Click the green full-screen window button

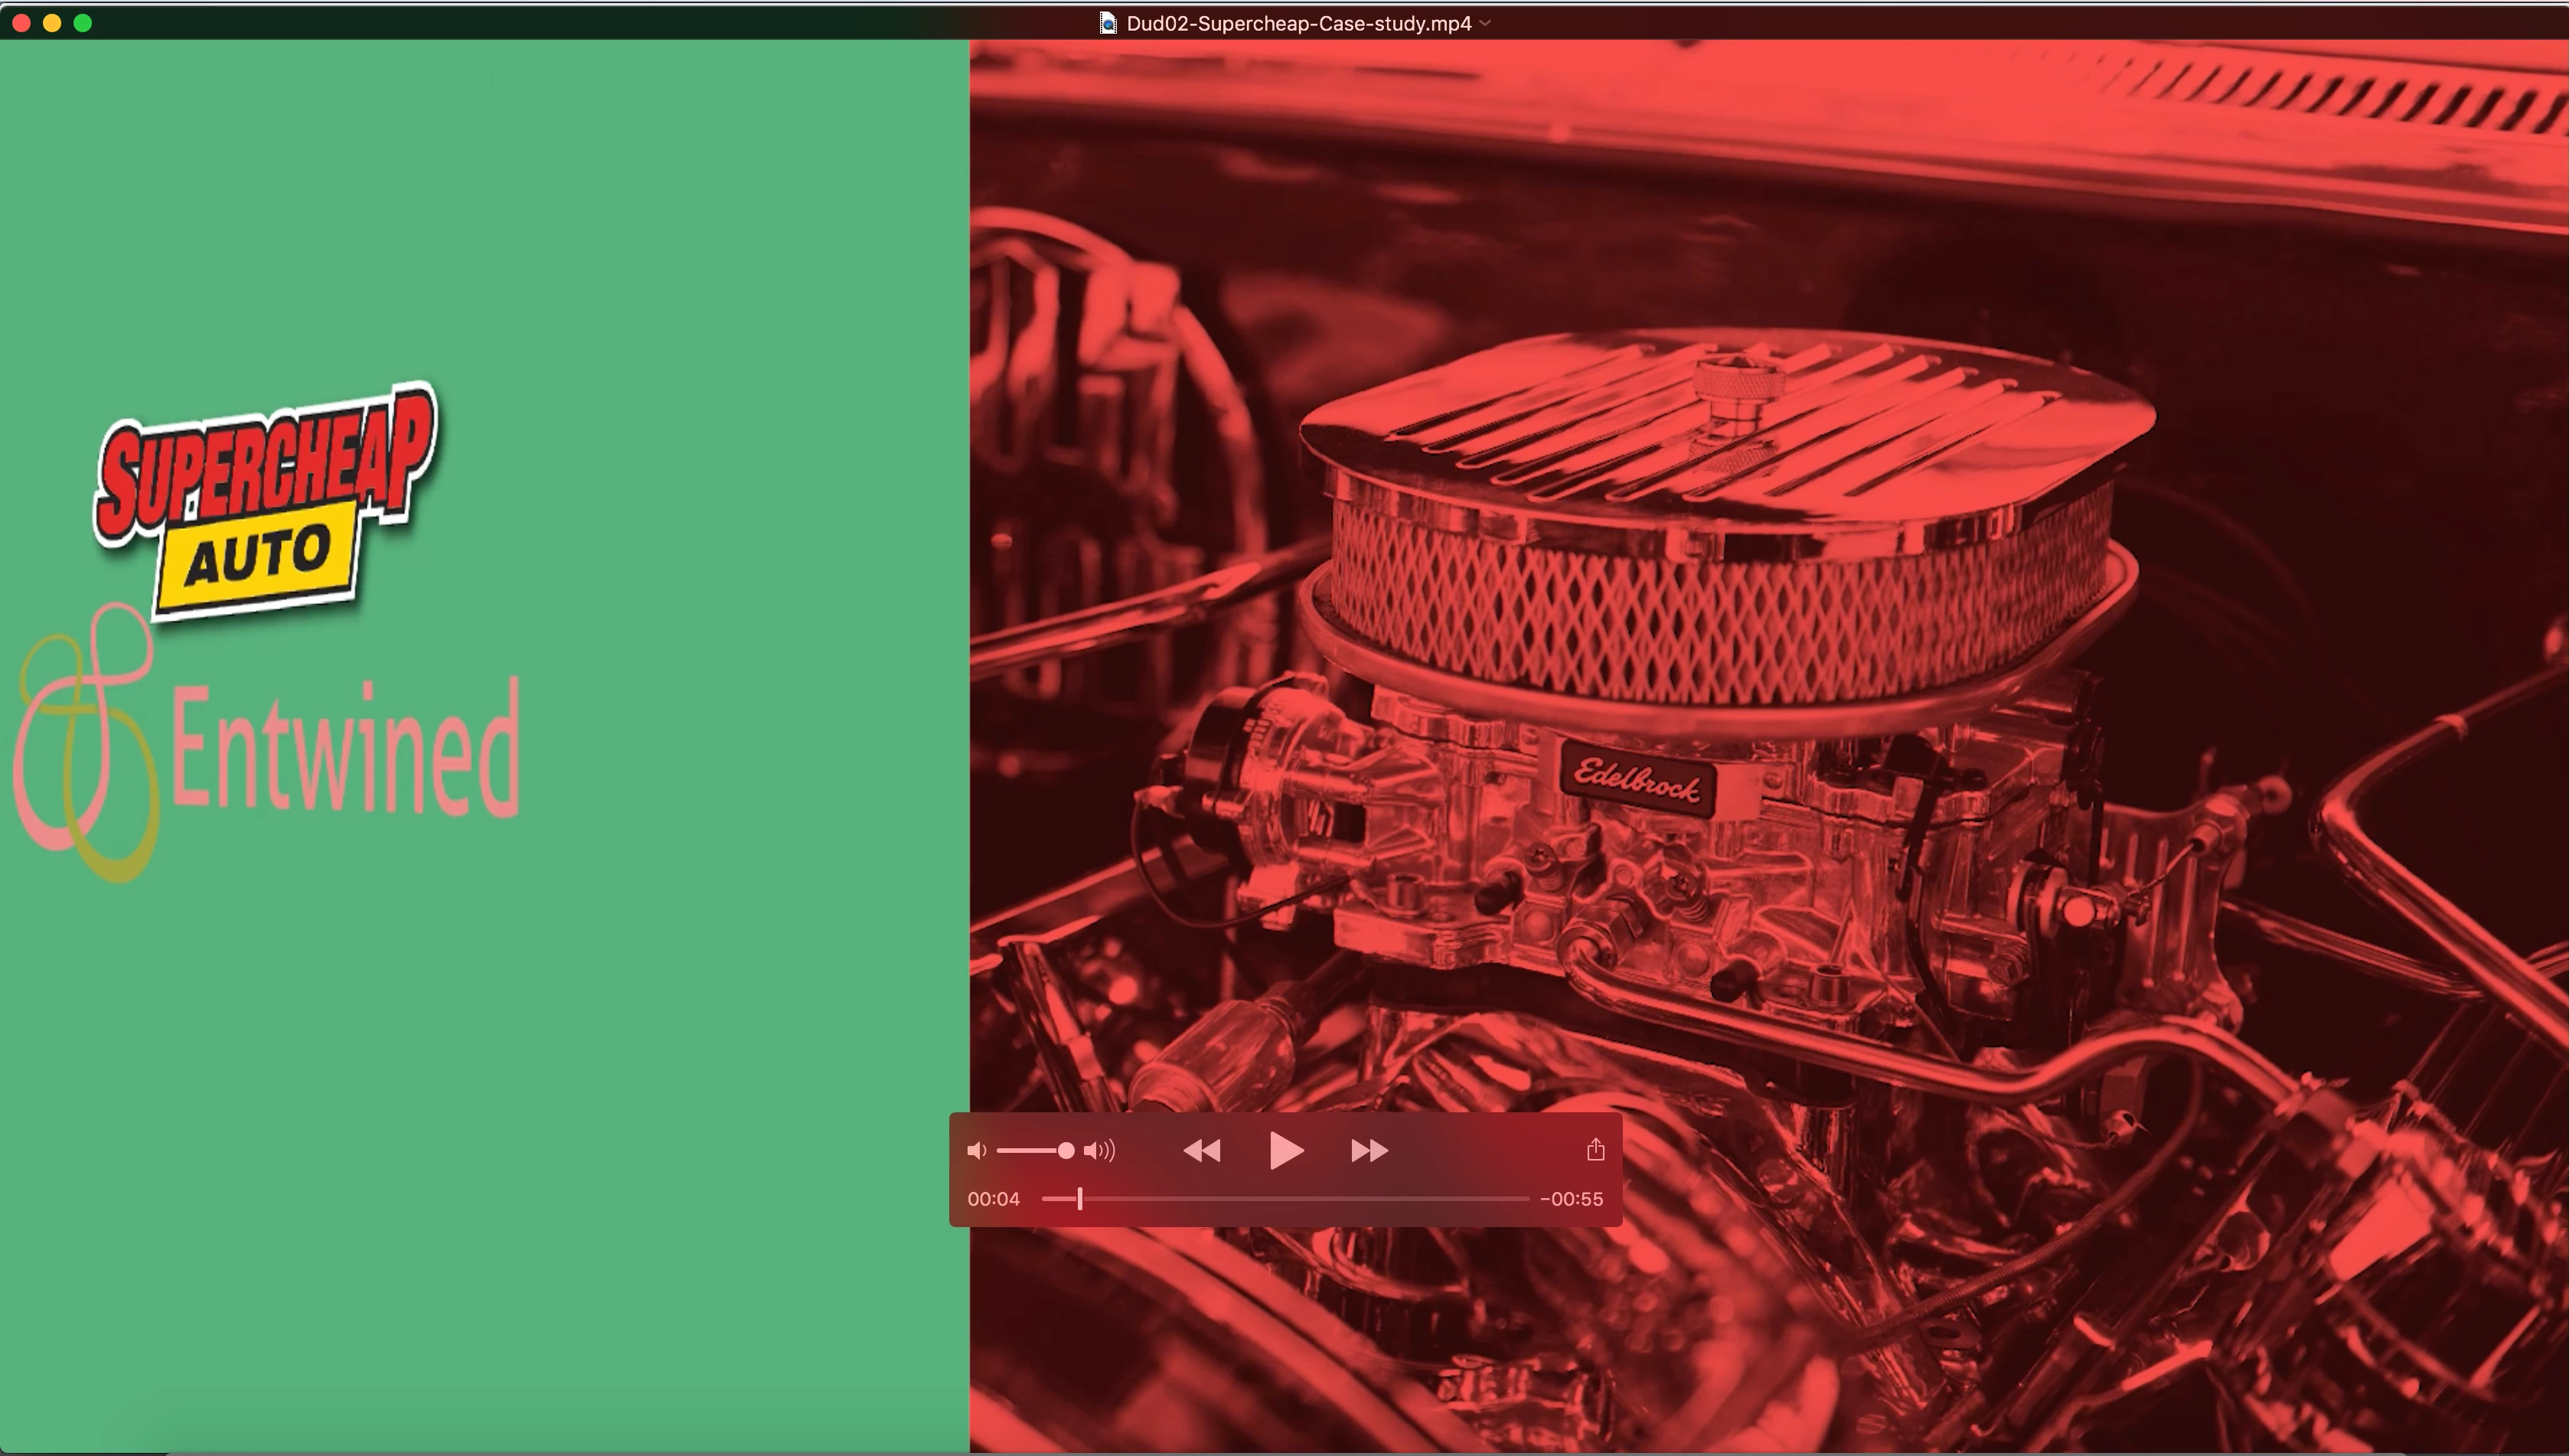(83, 23)
